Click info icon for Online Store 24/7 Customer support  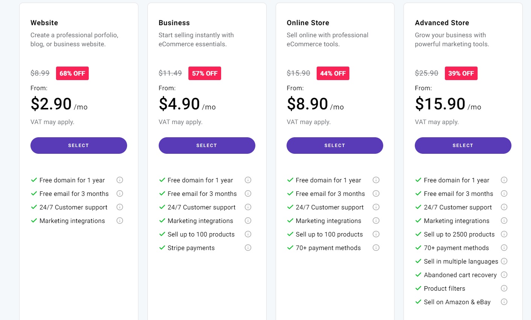[376, 207]
